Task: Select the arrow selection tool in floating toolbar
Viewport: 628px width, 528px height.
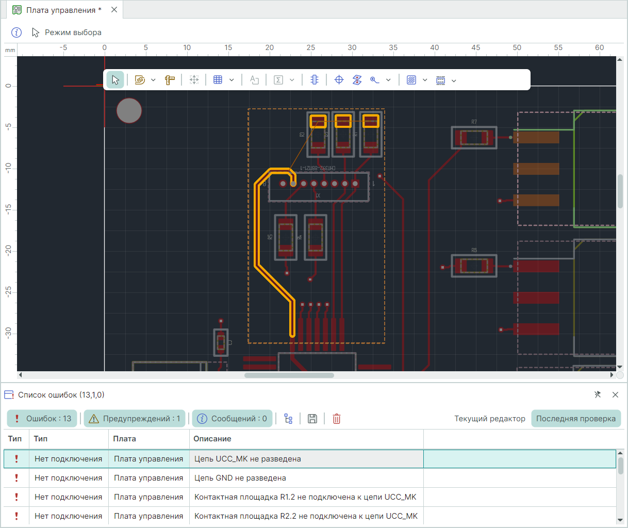Action: click(x=115, y=80)
